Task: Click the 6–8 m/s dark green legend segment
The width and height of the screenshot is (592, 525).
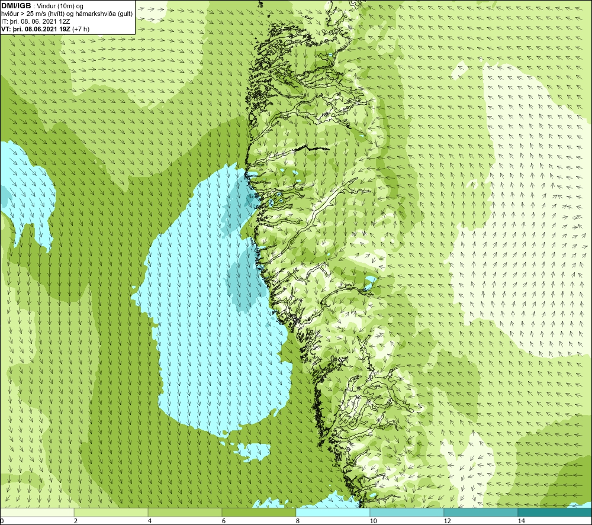Action: [259, 512]
